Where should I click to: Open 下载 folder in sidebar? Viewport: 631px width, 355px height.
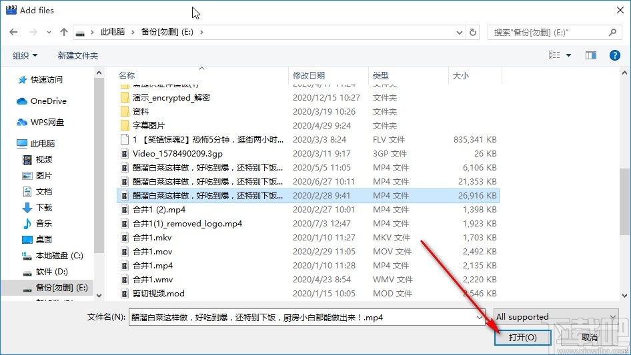tap(37, 207)
